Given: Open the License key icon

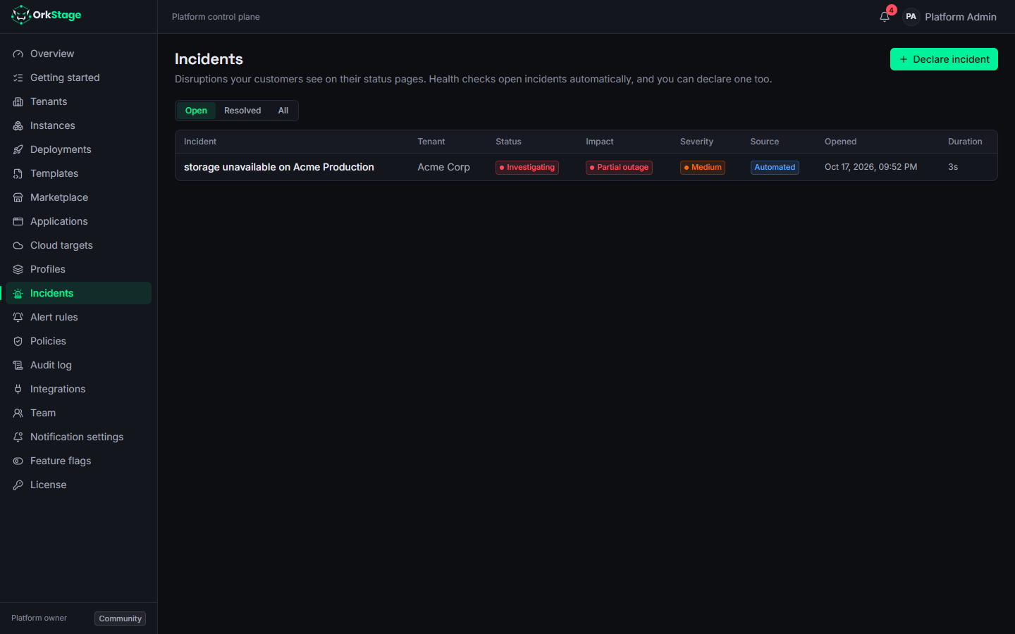Looking at the screenshot, I should (x=18, y=485).
